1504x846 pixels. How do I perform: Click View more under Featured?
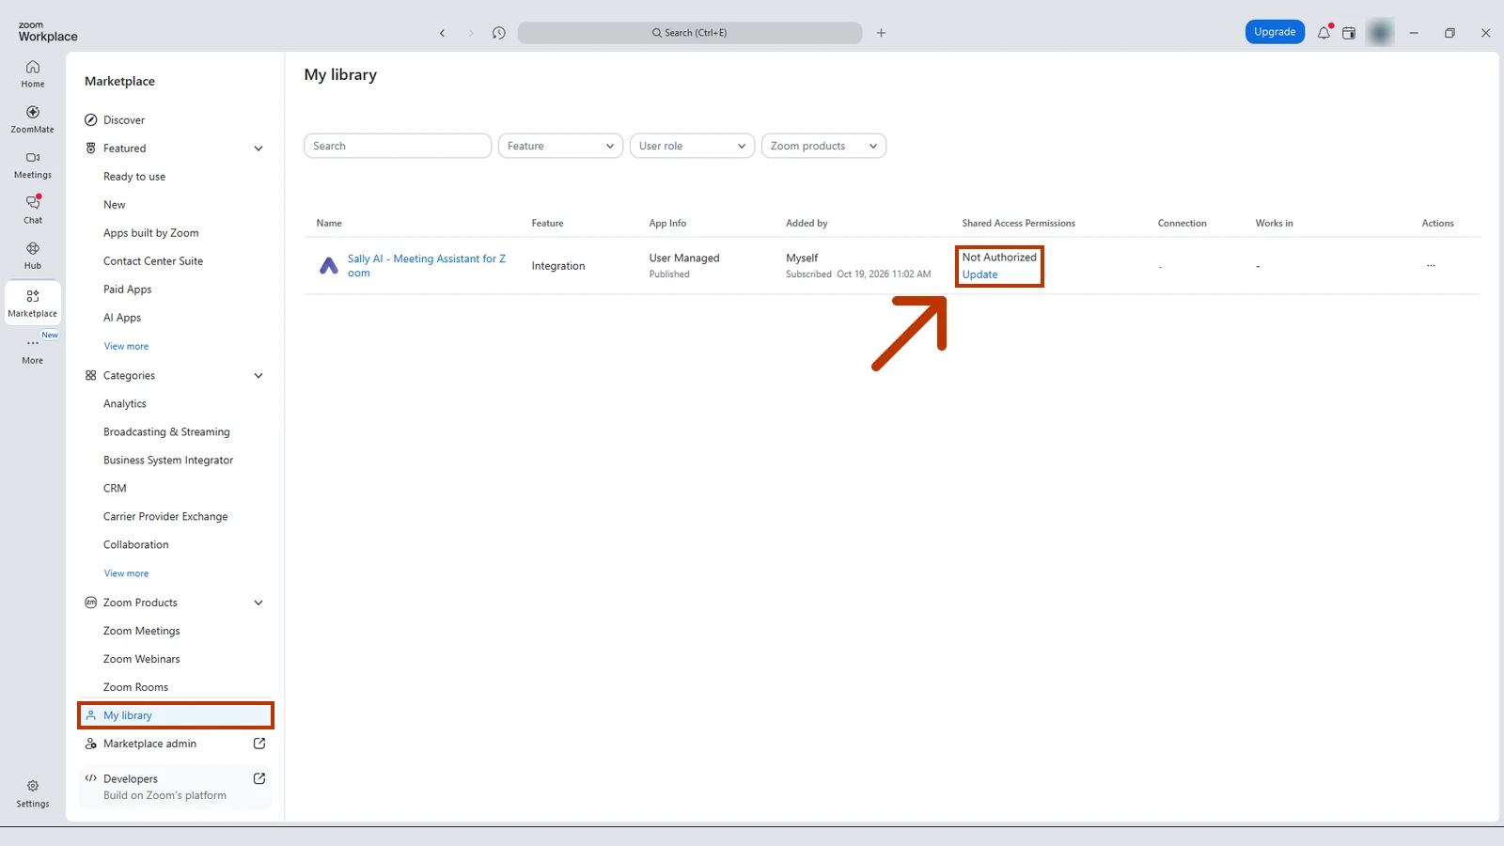point(126,346)
